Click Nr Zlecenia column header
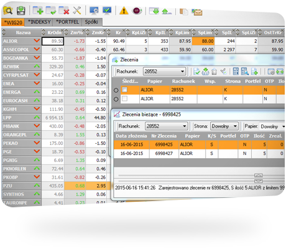Viewport: 286px width, 249px height. click(164, 136)
